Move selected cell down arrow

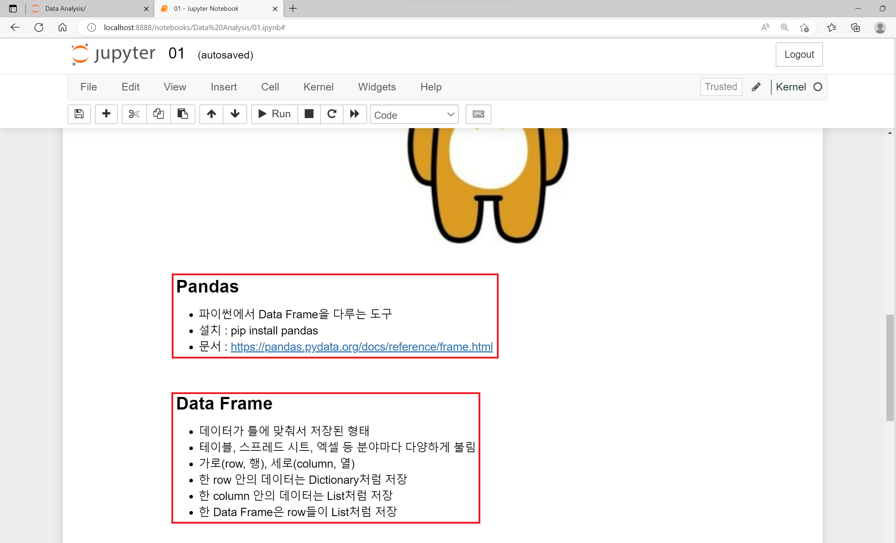pyautogui.click(x=235, y=114)
